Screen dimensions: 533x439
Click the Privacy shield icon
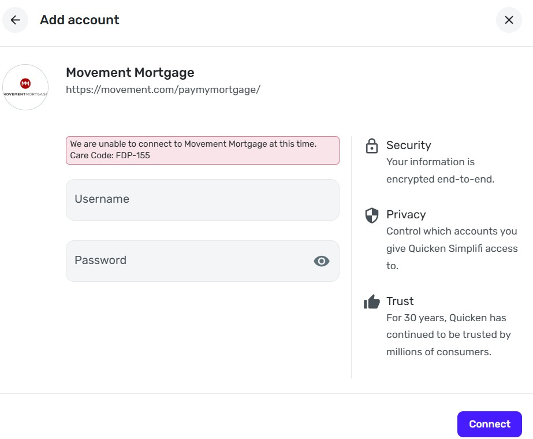click(372, 215)
